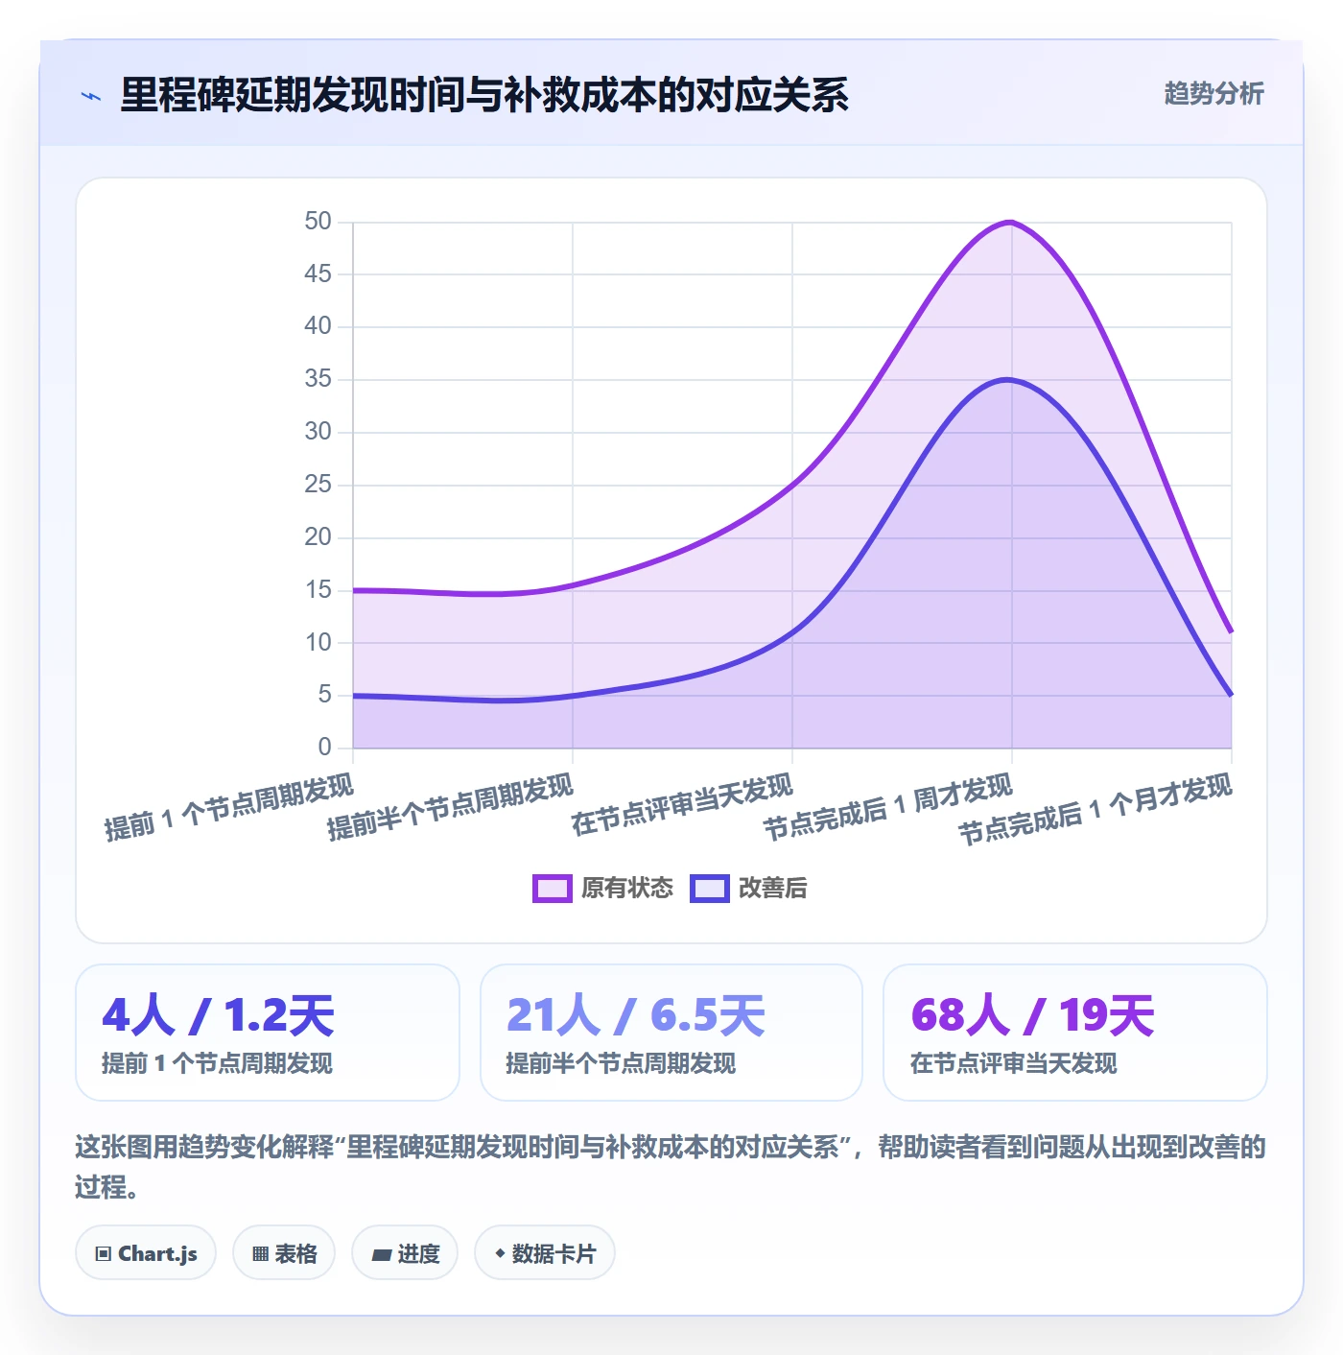Click the 4人 / 1.2天 stat value
Screen dimensions: 1343x1355
218,1015
